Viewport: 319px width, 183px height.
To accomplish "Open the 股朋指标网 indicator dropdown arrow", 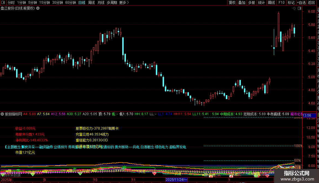I will point(2,114).
